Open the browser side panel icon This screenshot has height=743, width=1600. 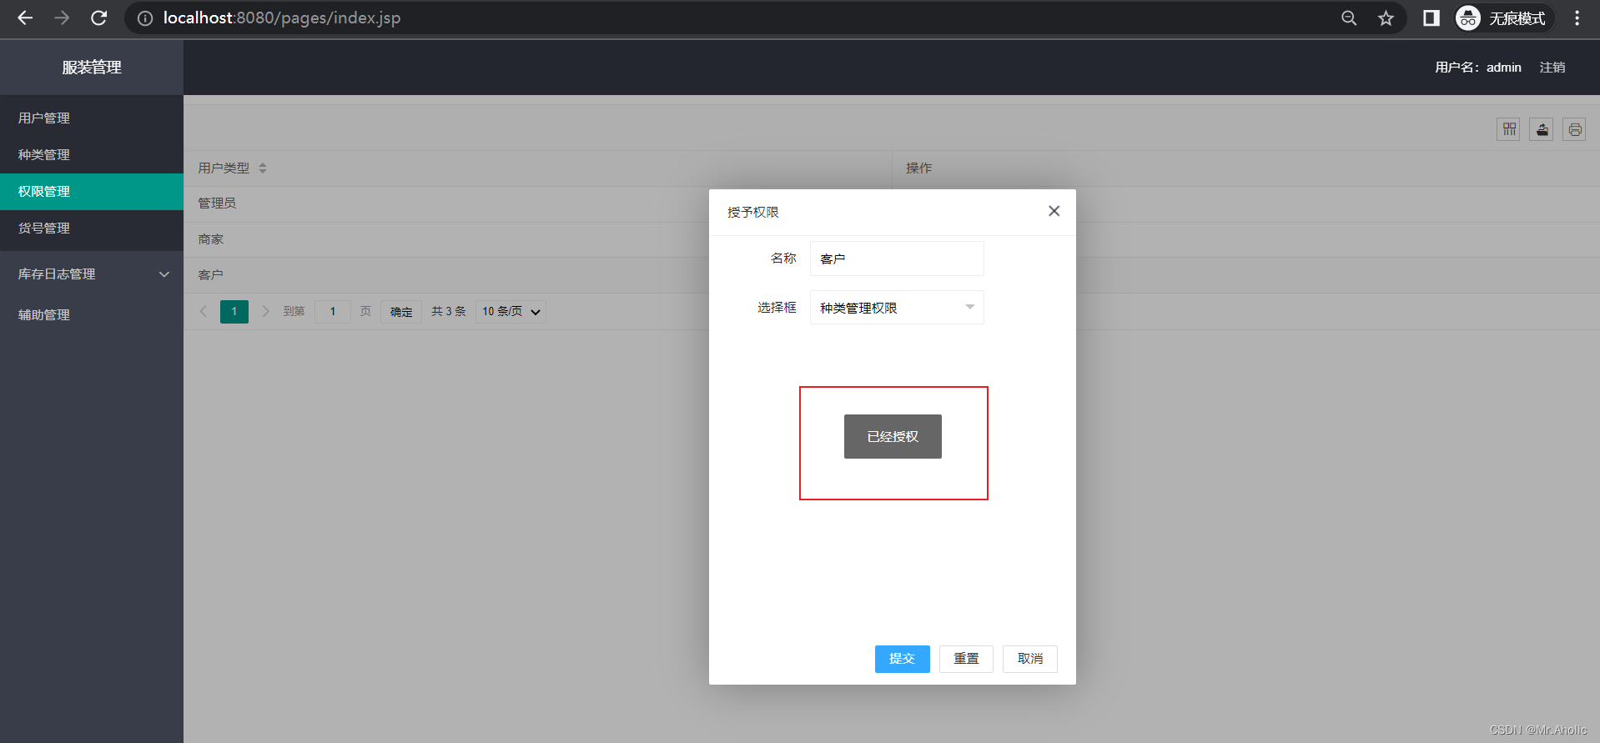[x=1431, y=18]
